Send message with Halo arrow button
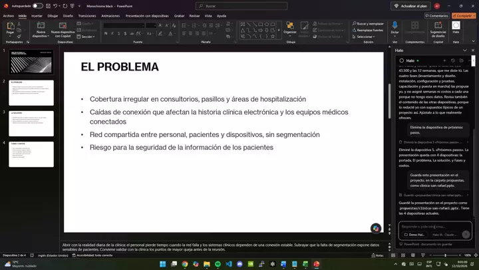 [x=466, y=234]
